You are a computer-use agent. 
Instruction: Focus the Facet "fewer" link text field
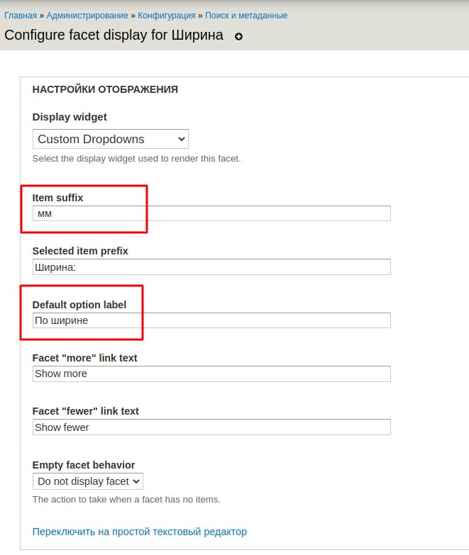tap(211, 427)
